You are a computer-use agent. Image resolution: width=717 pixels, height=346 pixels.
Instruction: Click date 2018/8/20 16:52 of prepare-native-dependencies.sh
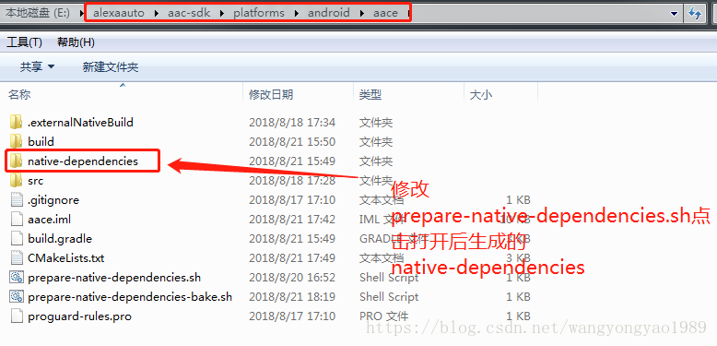click(x=292, y=278)
